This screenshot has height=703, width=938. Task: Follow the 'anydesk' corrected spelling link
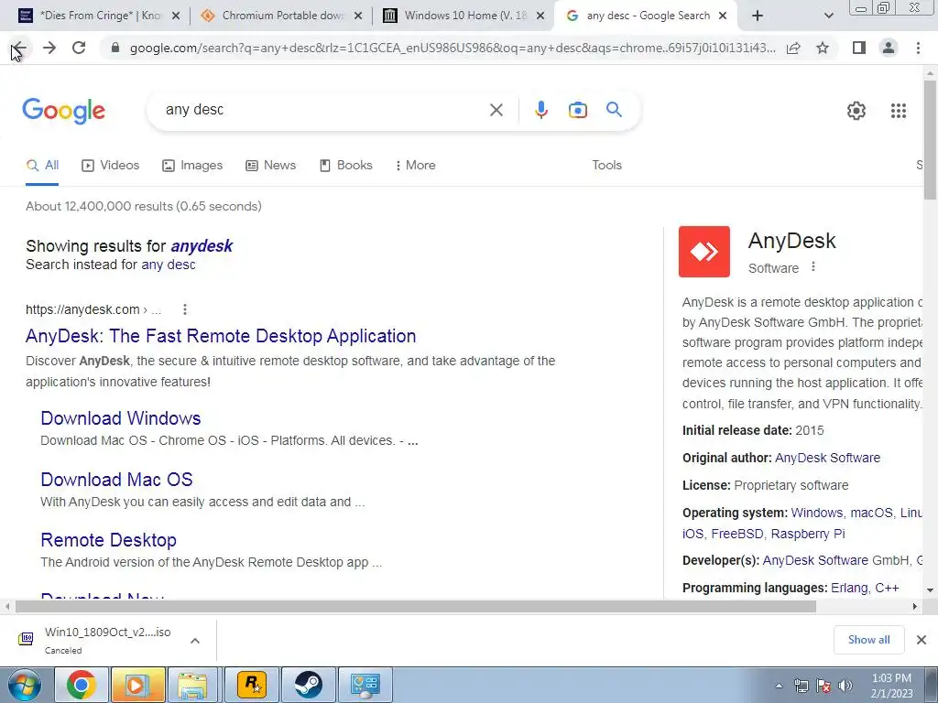pyautogui.click(x=202, y=245)
